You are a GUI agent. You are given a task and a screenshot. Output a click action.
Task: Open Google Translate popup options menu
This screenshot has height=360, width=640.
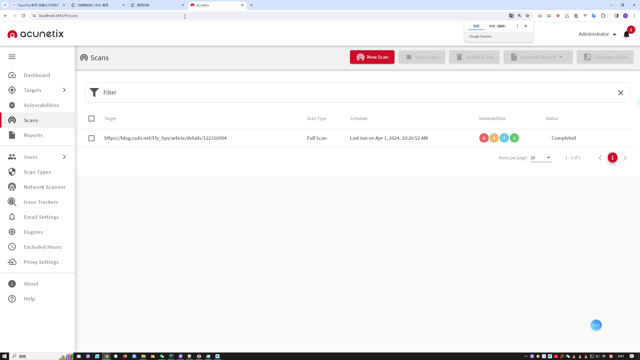[x=517, y=26]
